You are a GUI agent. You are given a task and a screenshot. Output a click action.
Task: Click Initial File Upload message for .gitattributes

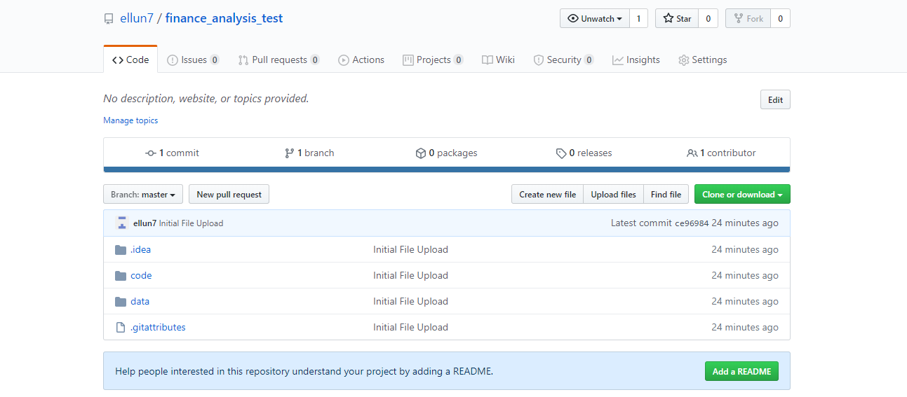(x=410, y=327)
